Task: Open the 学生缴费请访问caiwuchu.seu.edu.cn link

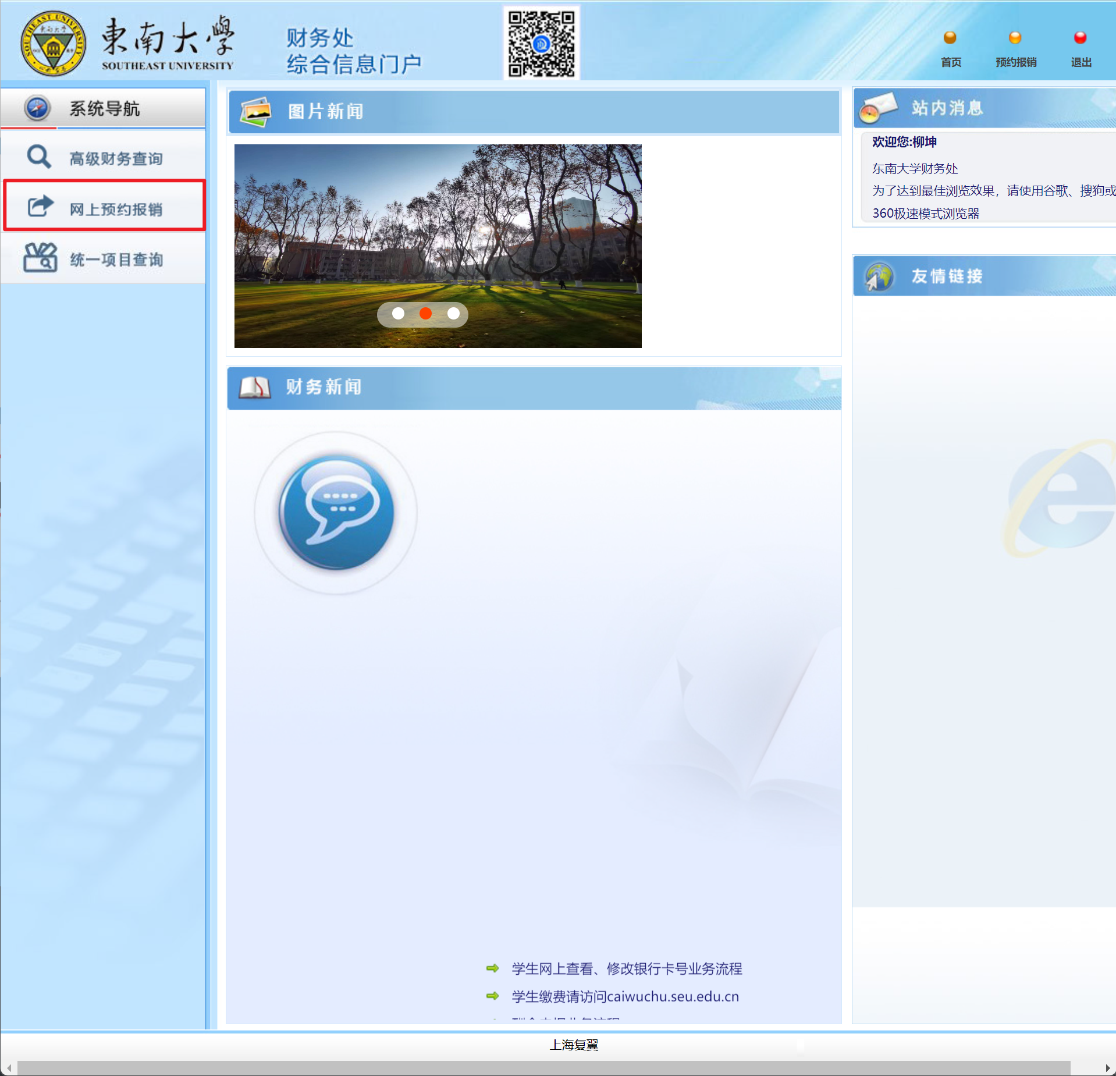Action: [625, 996]
